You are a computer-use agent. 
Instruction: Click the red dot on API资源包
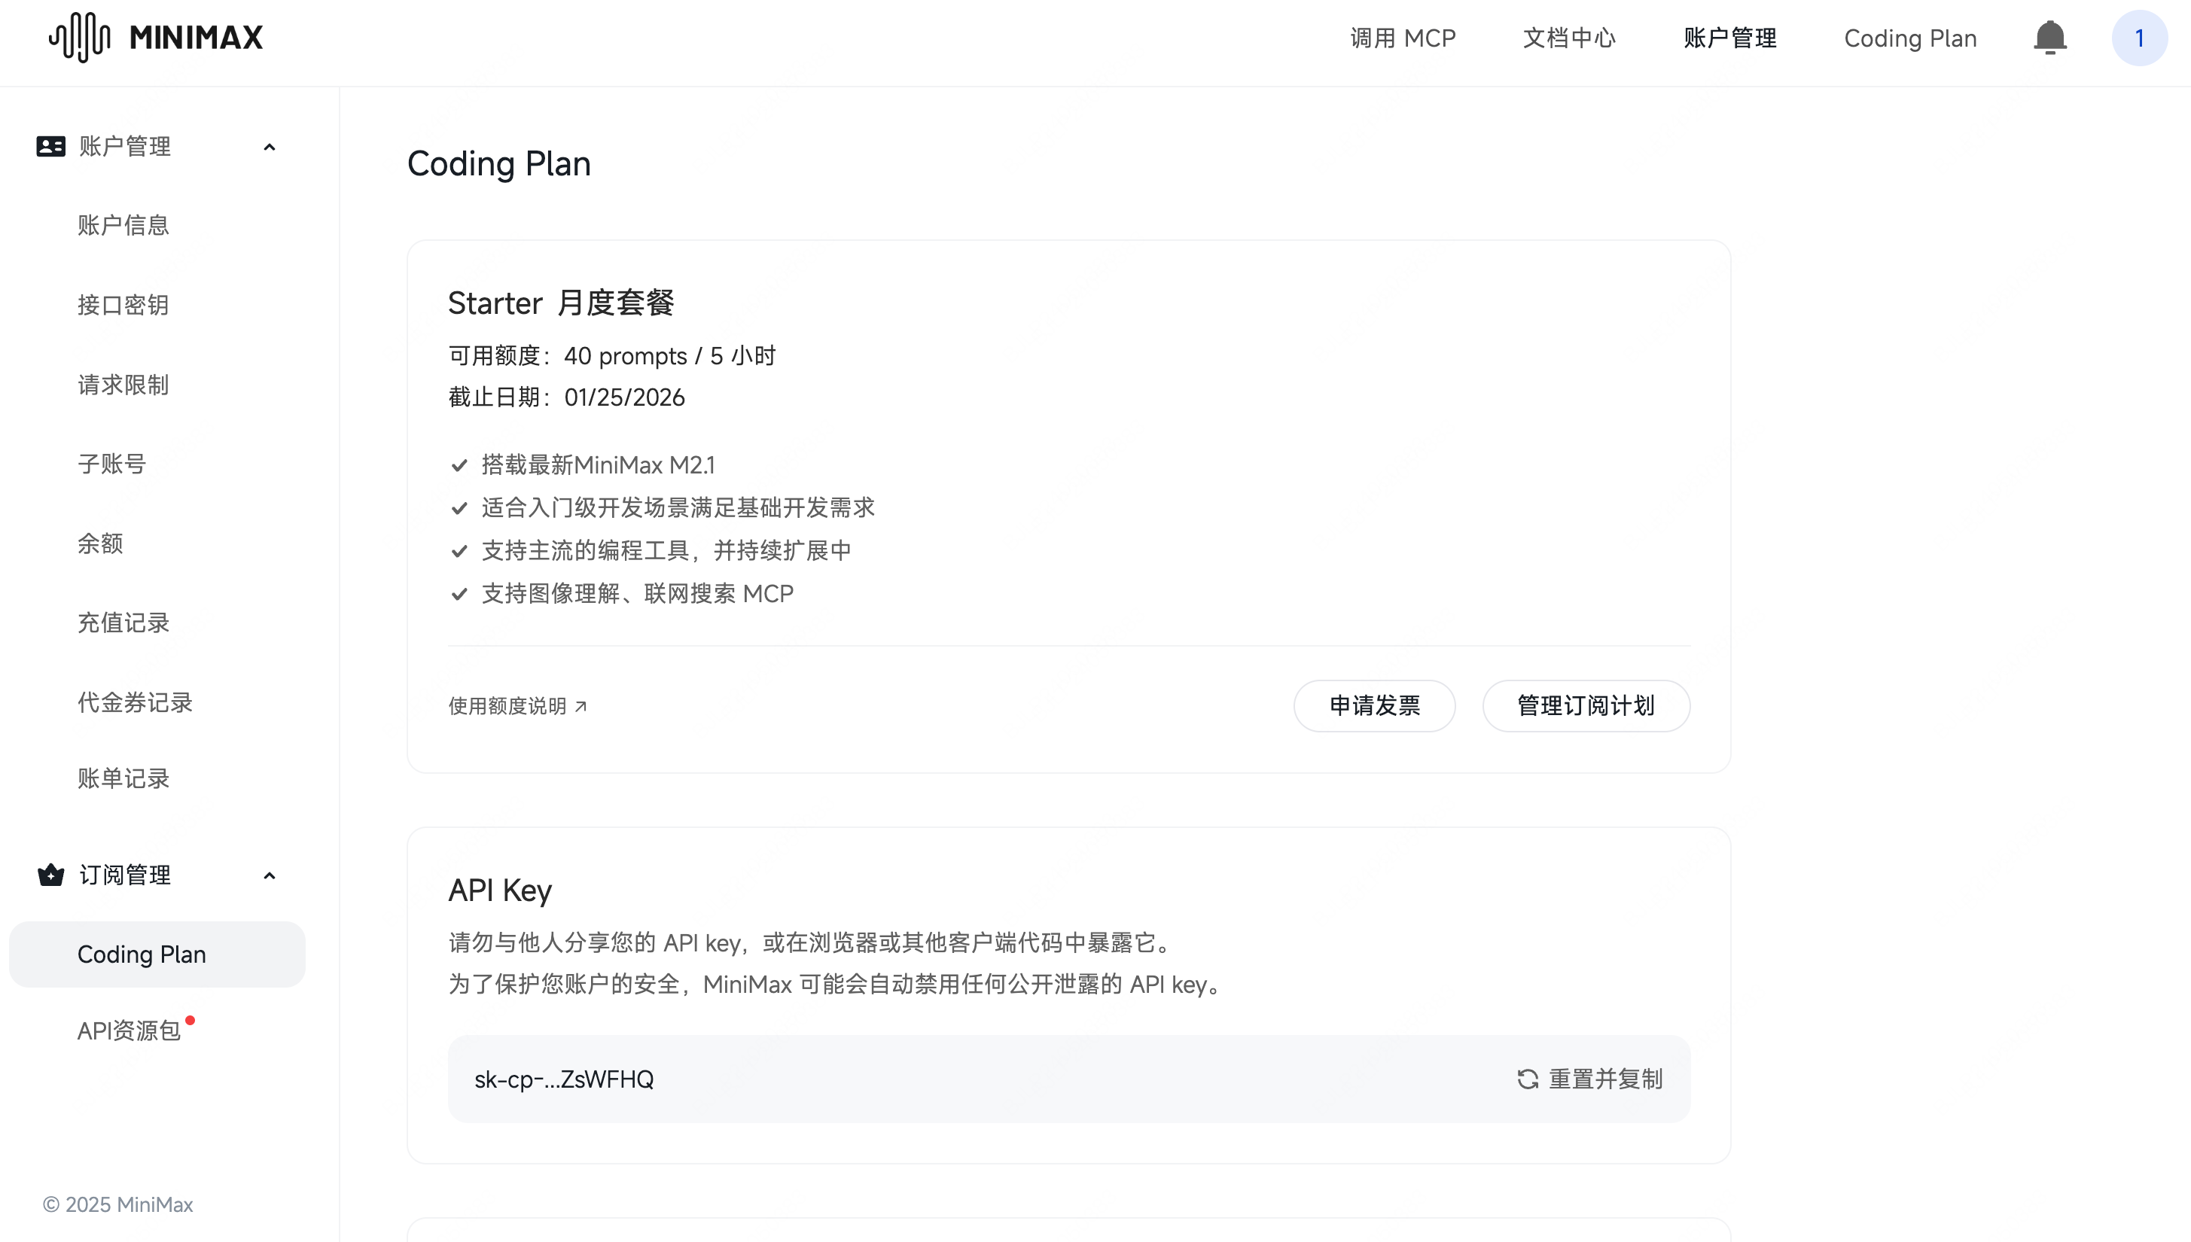point(190,1020)
